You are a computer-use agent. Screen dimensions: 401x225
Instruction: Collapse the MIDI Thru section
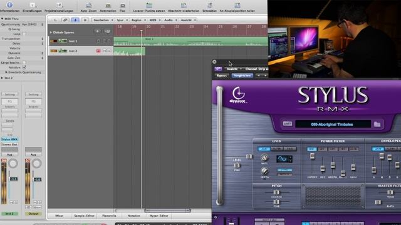pos(2,19)
